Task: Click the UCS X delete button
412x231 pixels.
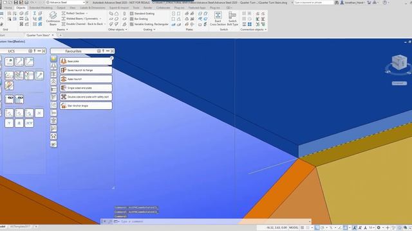Action: (39, 113)
